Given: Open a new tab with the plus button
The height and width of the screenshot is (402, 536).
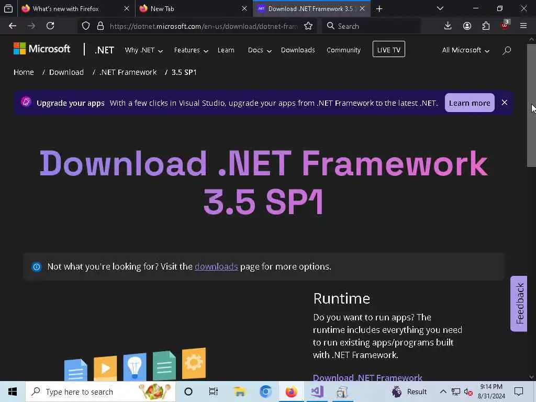Looking at the screenshot, I should tap(379, 9).
